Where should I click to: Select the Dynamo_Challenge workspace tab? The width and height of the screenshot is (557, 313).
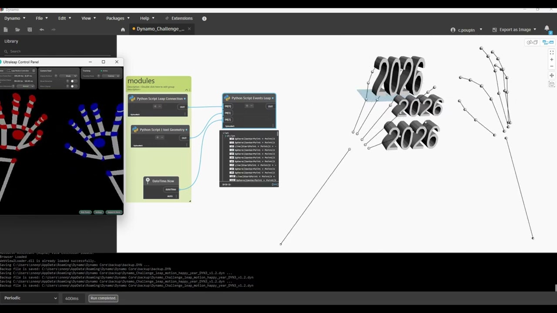point(160,29)
